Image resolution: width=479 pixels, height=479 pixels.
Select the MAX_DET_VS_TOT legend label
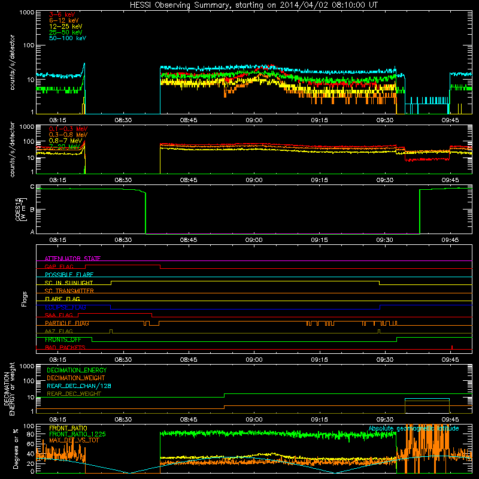coord(74,440)
